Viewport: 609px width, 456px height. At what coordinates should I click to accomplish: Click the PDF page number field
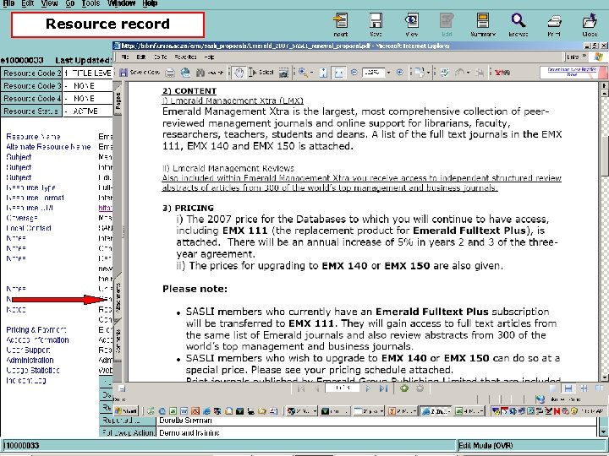(343, 388)
